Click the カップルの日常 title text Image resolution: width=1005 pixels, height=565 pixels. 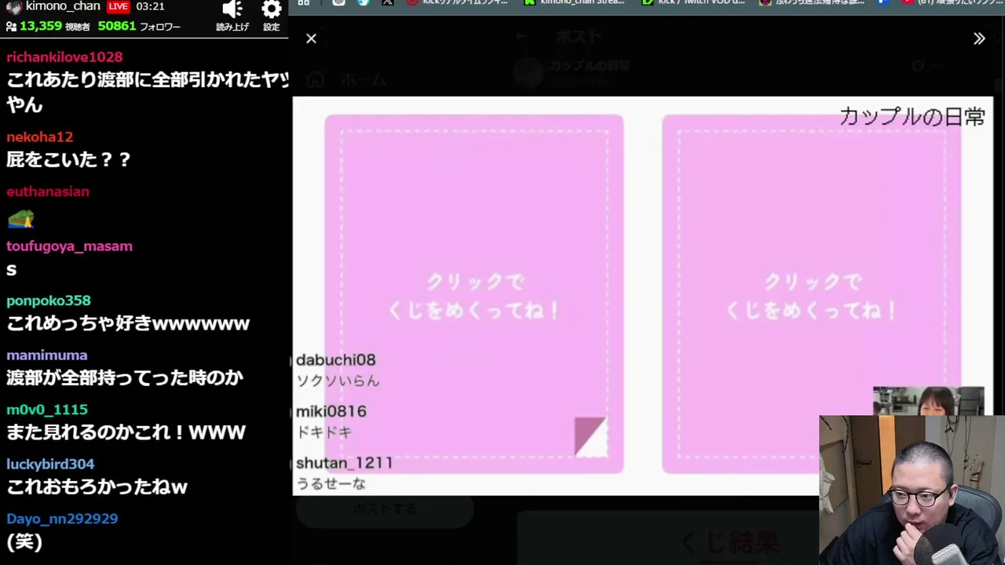(x=912, y=117)
